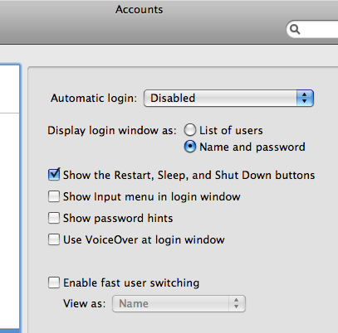Open the Automatic login Disabled menu
This screenshot has width=338, height=333.
(228, 98)
